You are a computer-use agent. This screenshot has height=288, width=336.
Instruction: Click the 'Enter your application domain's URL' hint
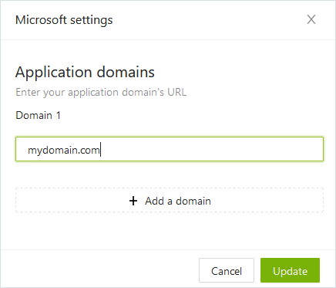click(x=101, y=93)
